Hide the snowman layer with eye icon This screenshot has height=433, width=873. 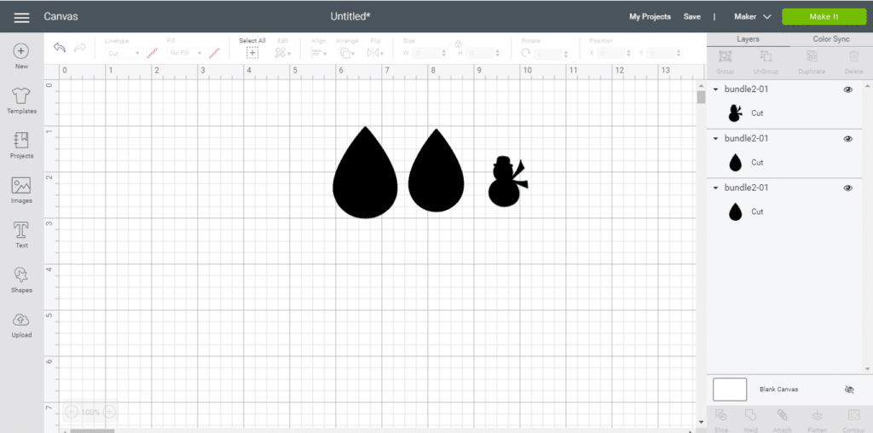pos(847,89)
